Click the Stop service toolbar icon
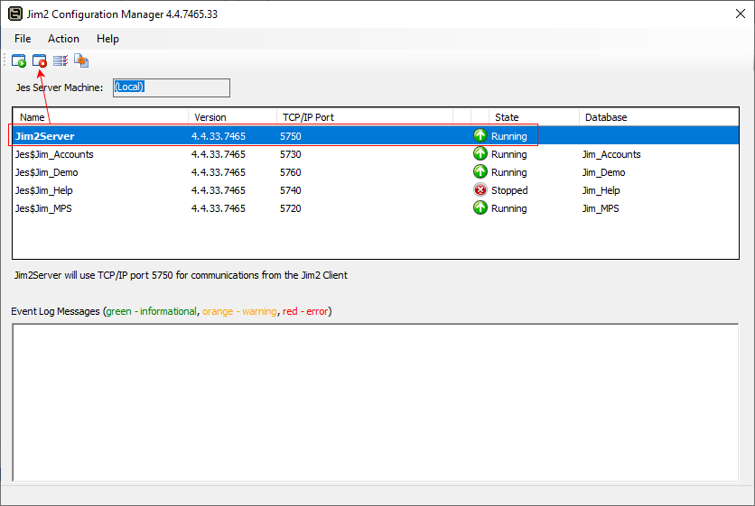The width and height of the screenshot is (755, 506). tap(40, 61)
